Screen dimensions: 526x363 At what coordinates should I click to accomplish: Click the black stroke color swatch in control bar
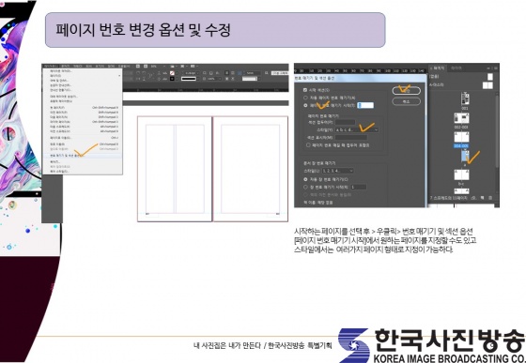(172, 79)
